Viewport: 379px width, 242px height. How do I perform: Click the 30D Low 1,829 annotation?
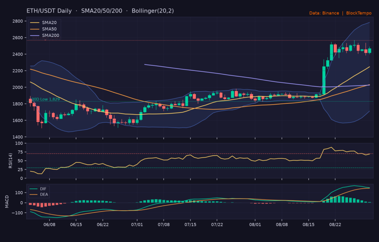point(46,99)
